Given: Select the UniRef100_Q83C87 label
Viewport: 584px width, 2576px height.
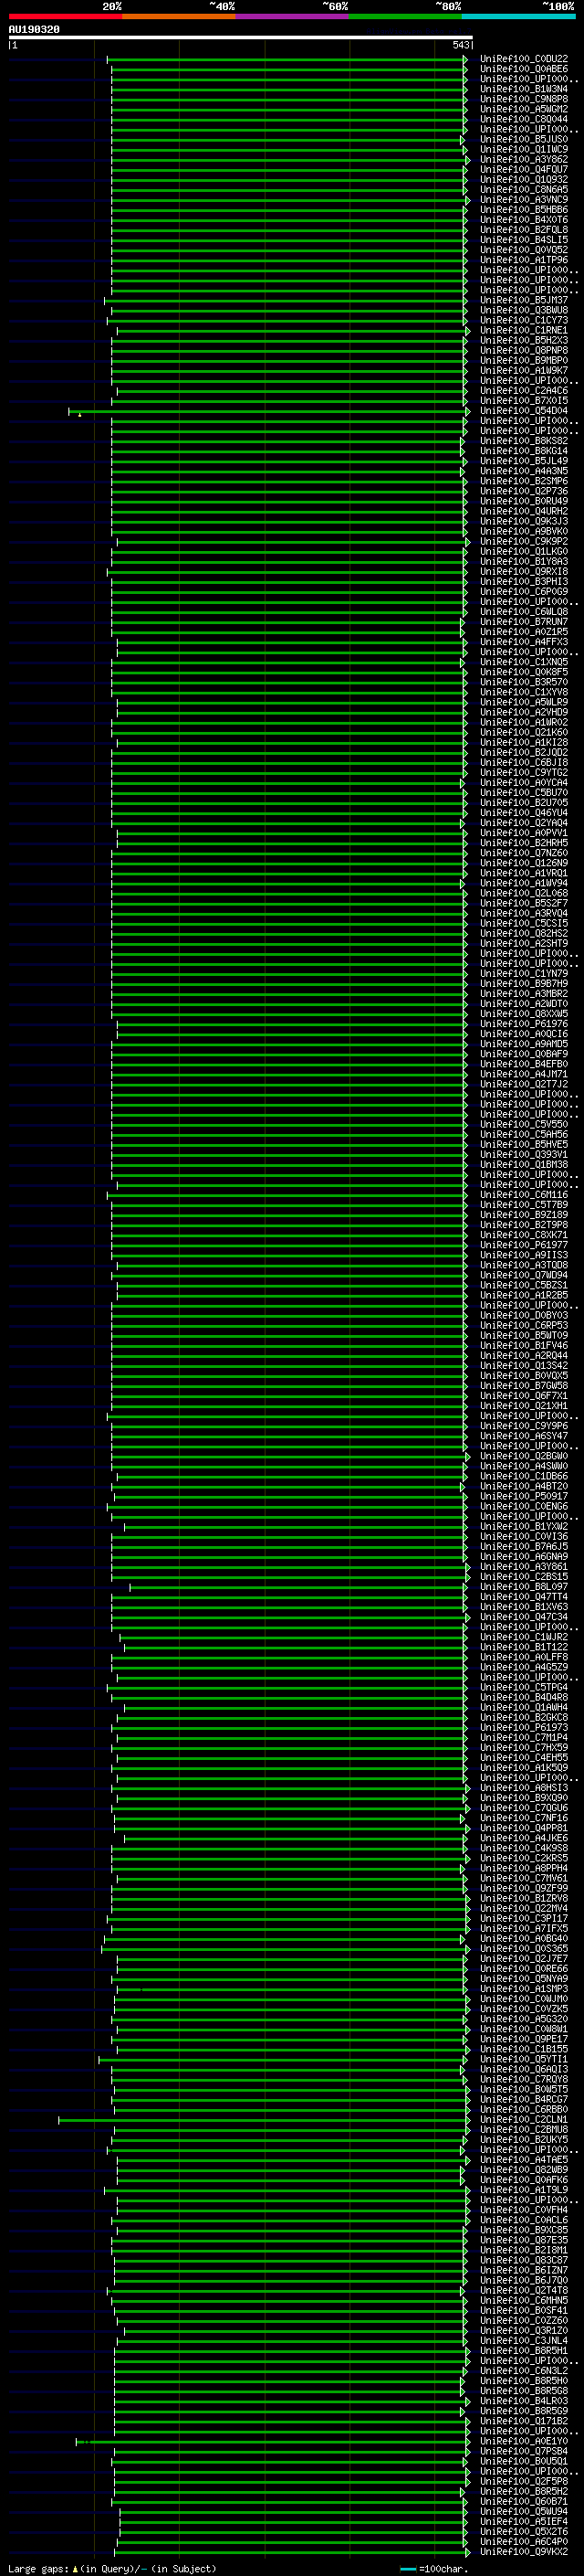Looking at the screenshot, I should 524,2260.
